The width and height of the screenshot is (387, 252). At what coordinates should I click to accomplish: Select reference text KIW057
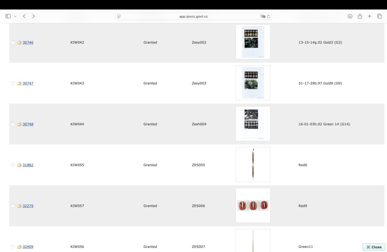[77, 206]
